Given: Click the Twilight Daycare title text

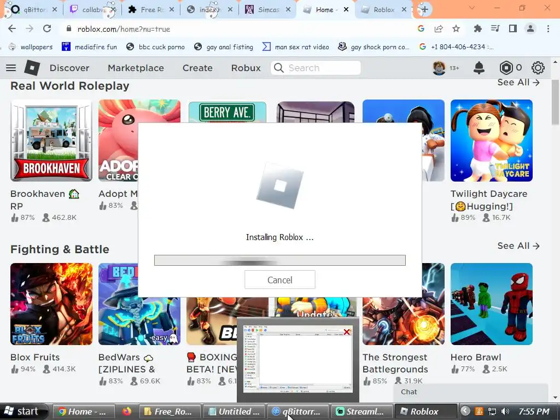Looking at the screenshot, I should point(488,200).
